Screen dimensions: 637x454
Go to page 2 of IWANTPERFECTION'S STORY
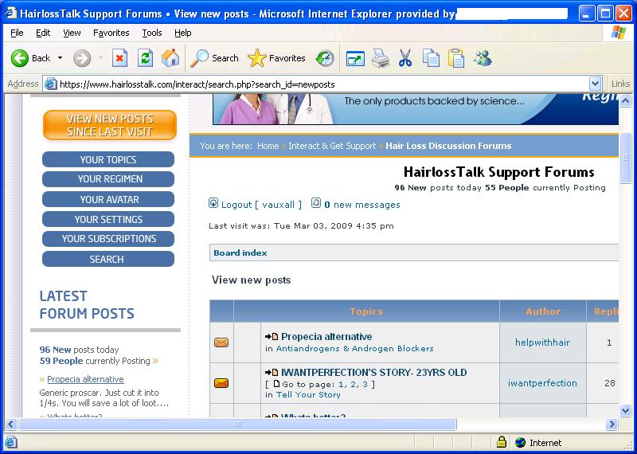click(354, 384)
